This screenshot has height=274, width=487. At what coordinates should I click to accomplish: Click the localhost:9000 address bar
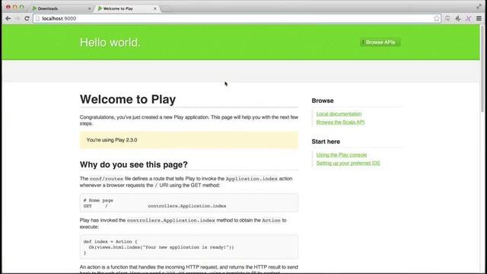236,18
